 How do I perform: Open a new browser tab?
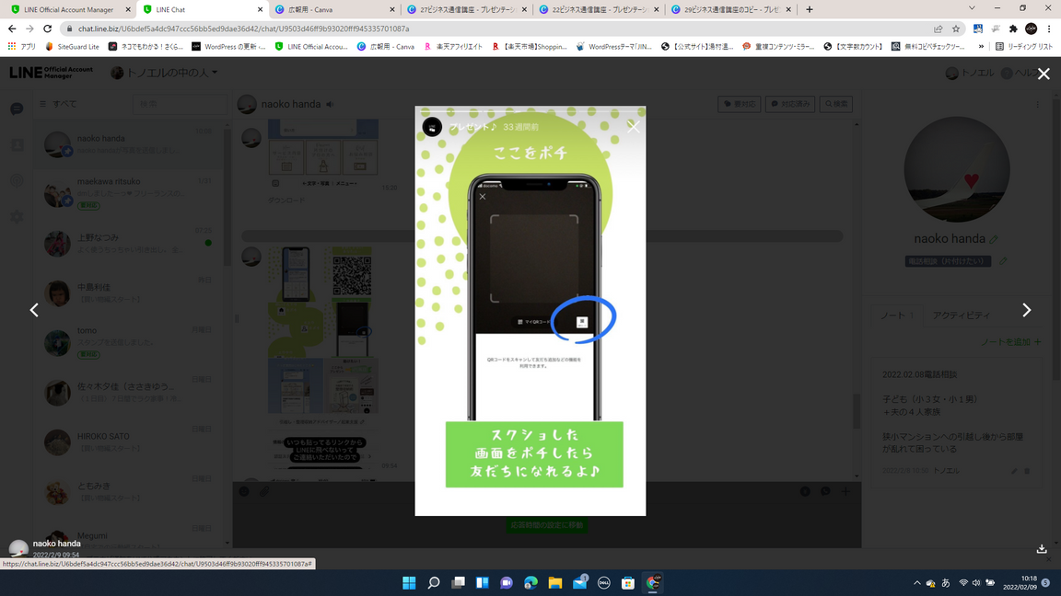click(x=810, y=9)
